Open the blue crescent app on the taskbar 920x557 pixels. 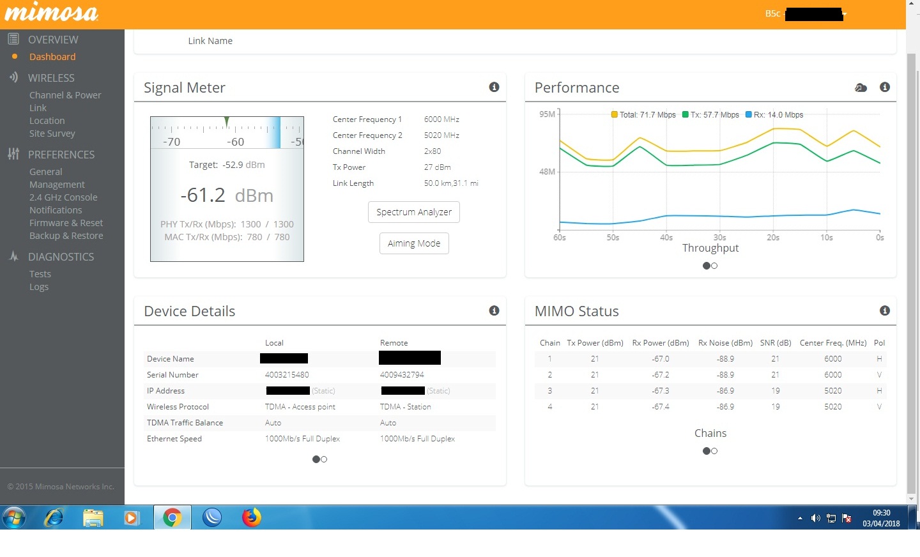point(212,517)
